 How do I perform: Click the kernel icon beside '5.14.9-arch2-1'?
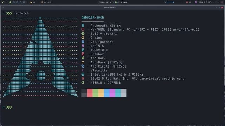coord(83,34)
